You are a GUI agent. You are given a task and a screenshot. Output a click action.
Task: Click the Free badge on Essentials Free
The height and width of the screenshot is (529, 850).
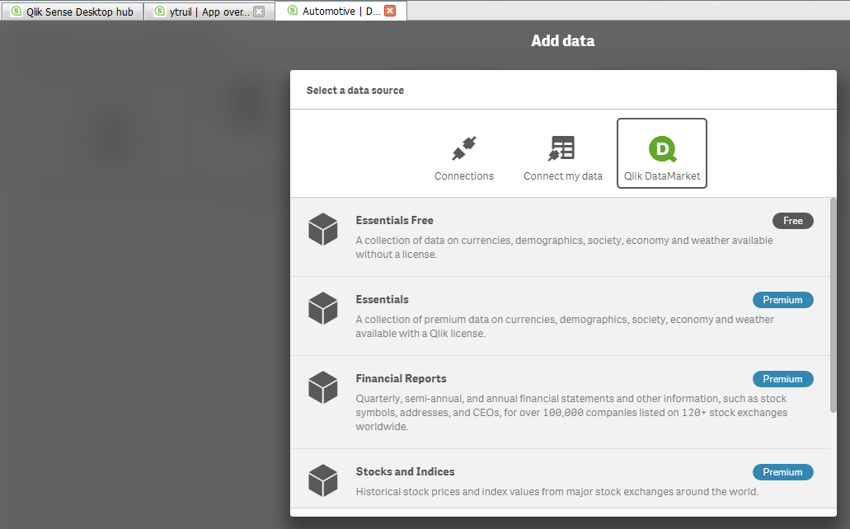(x=792, y=221)
